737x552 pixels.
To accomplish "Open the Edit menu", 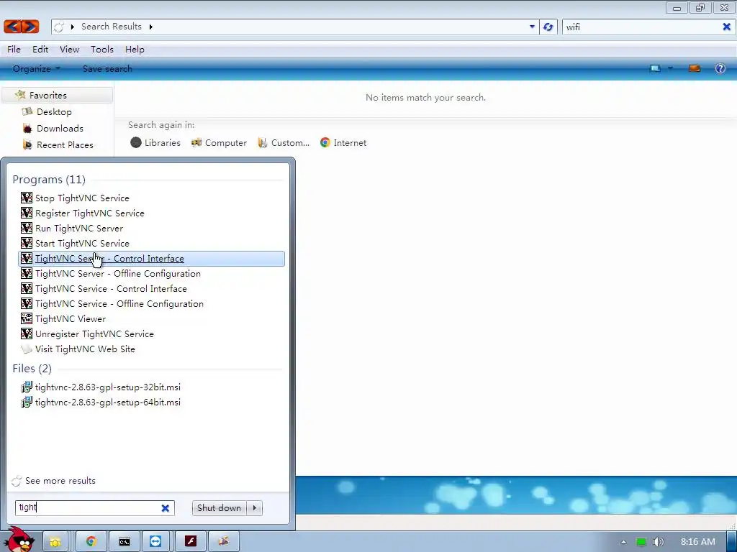I will pos(40,50).
